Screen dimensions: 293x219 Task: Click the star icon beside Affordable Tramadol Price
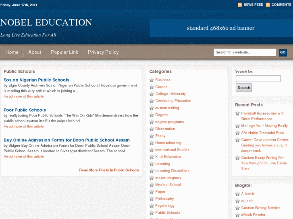237,133
